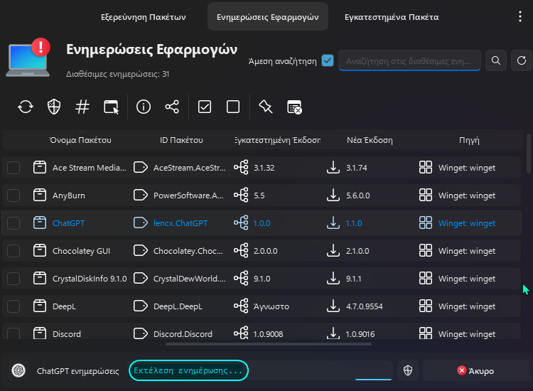Open the Εγκατεστημένα Πακέτα tab
Image resolution: width=533 pixels, height=391 pixels.
[392, 16]
